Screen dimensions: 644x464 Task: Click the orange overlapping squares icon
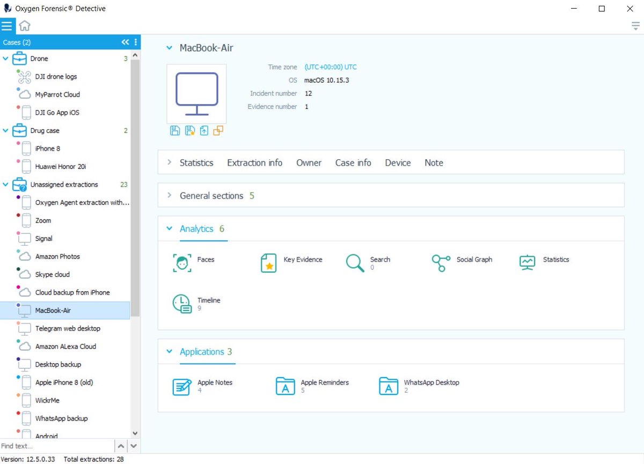(218, 130)
